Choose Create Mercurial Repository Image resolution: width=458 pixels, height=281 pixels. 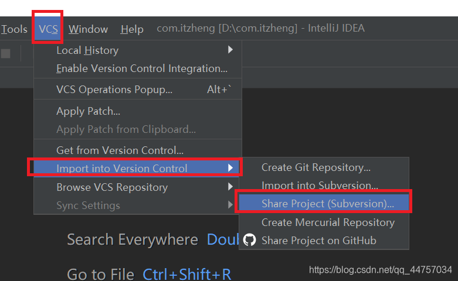tap(328, 222)
